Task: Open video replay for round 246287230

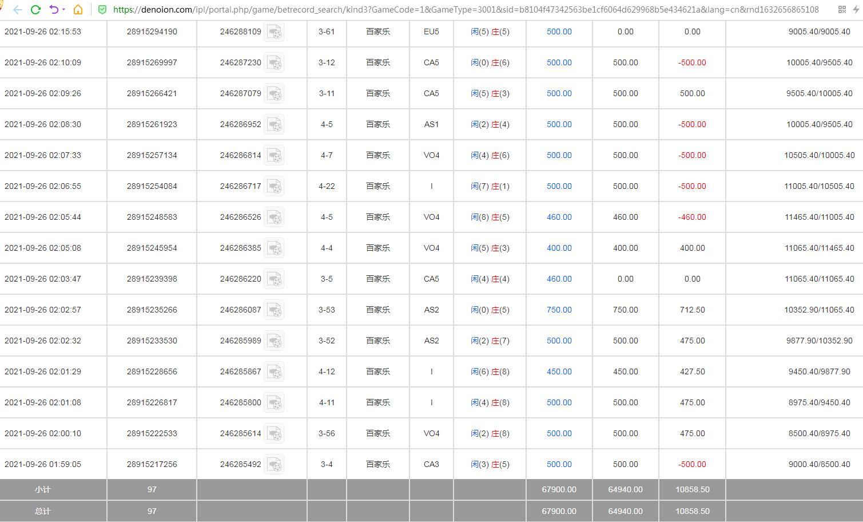Action: (275, 63)
